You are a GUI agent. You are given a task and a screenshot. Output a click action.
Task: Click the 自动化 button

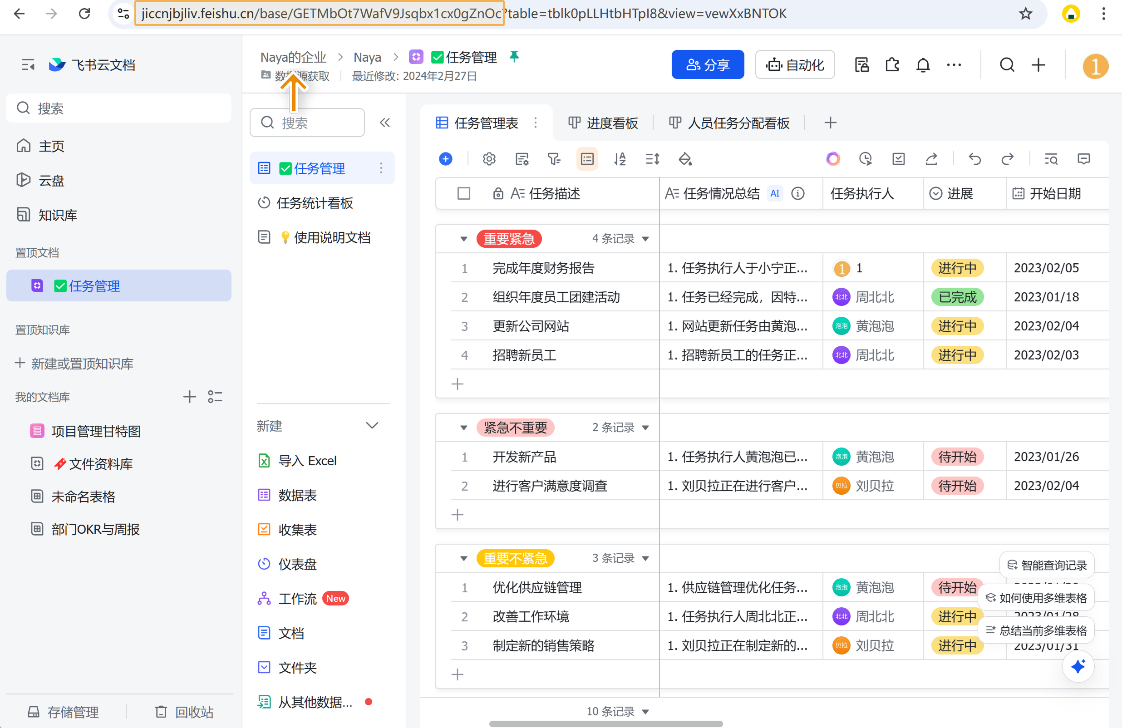tap(795, 64)
